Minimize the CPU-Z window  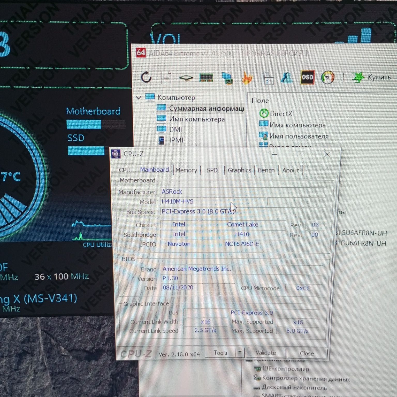coord(274,154)
